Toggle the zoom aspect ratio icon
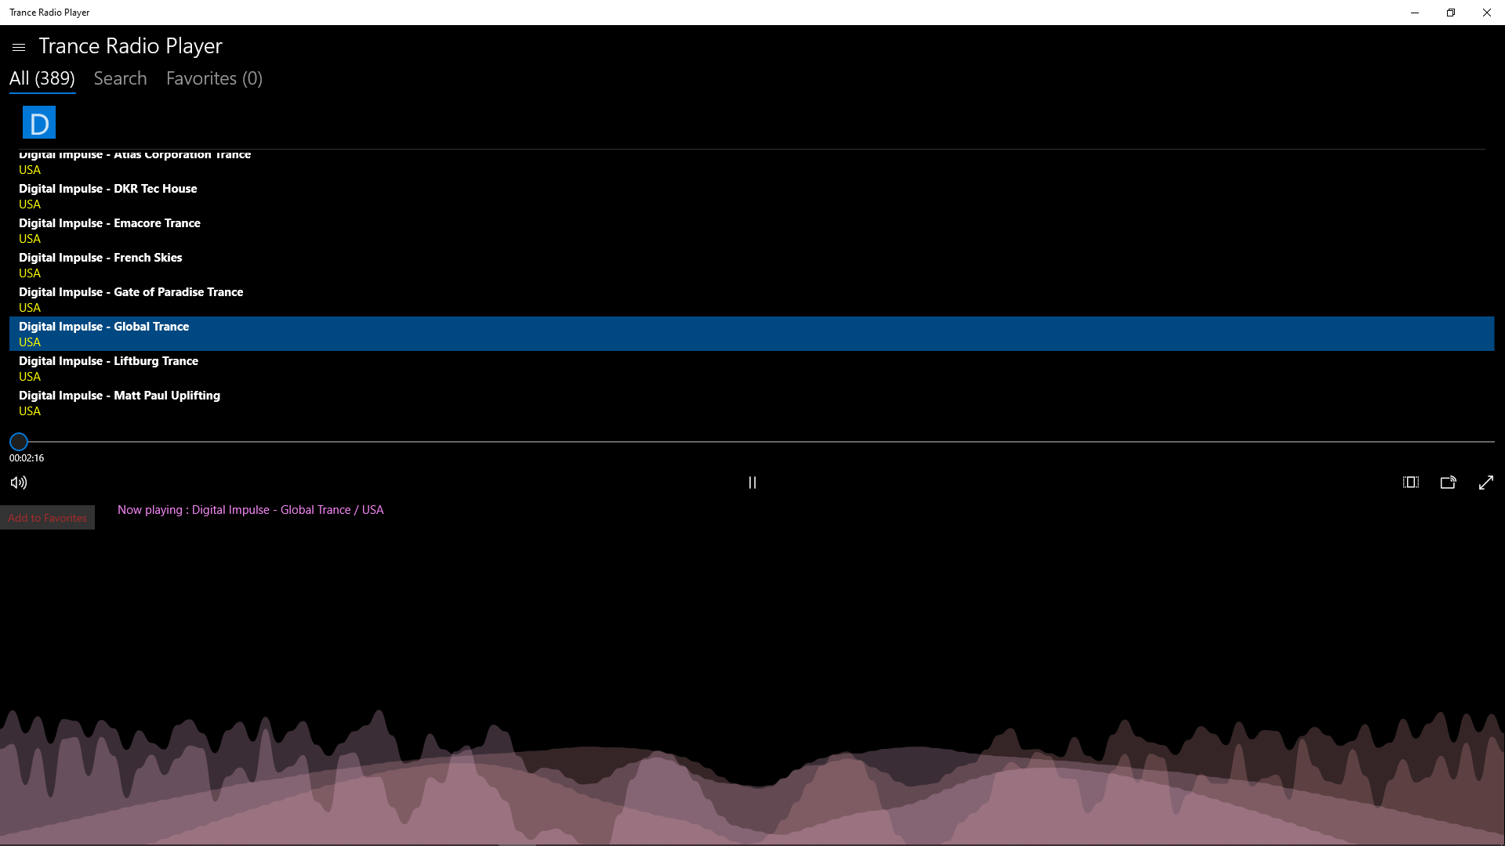The image size is (1505, 846). [x=1411, y=483]
